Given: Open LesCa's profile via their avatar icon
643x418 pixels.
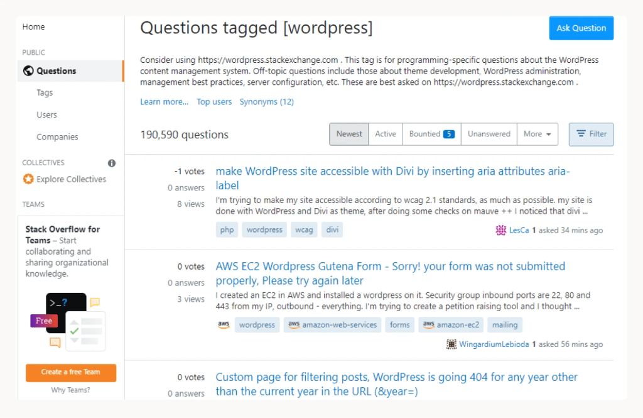Looking at the screenshot, I should (500, 230).
